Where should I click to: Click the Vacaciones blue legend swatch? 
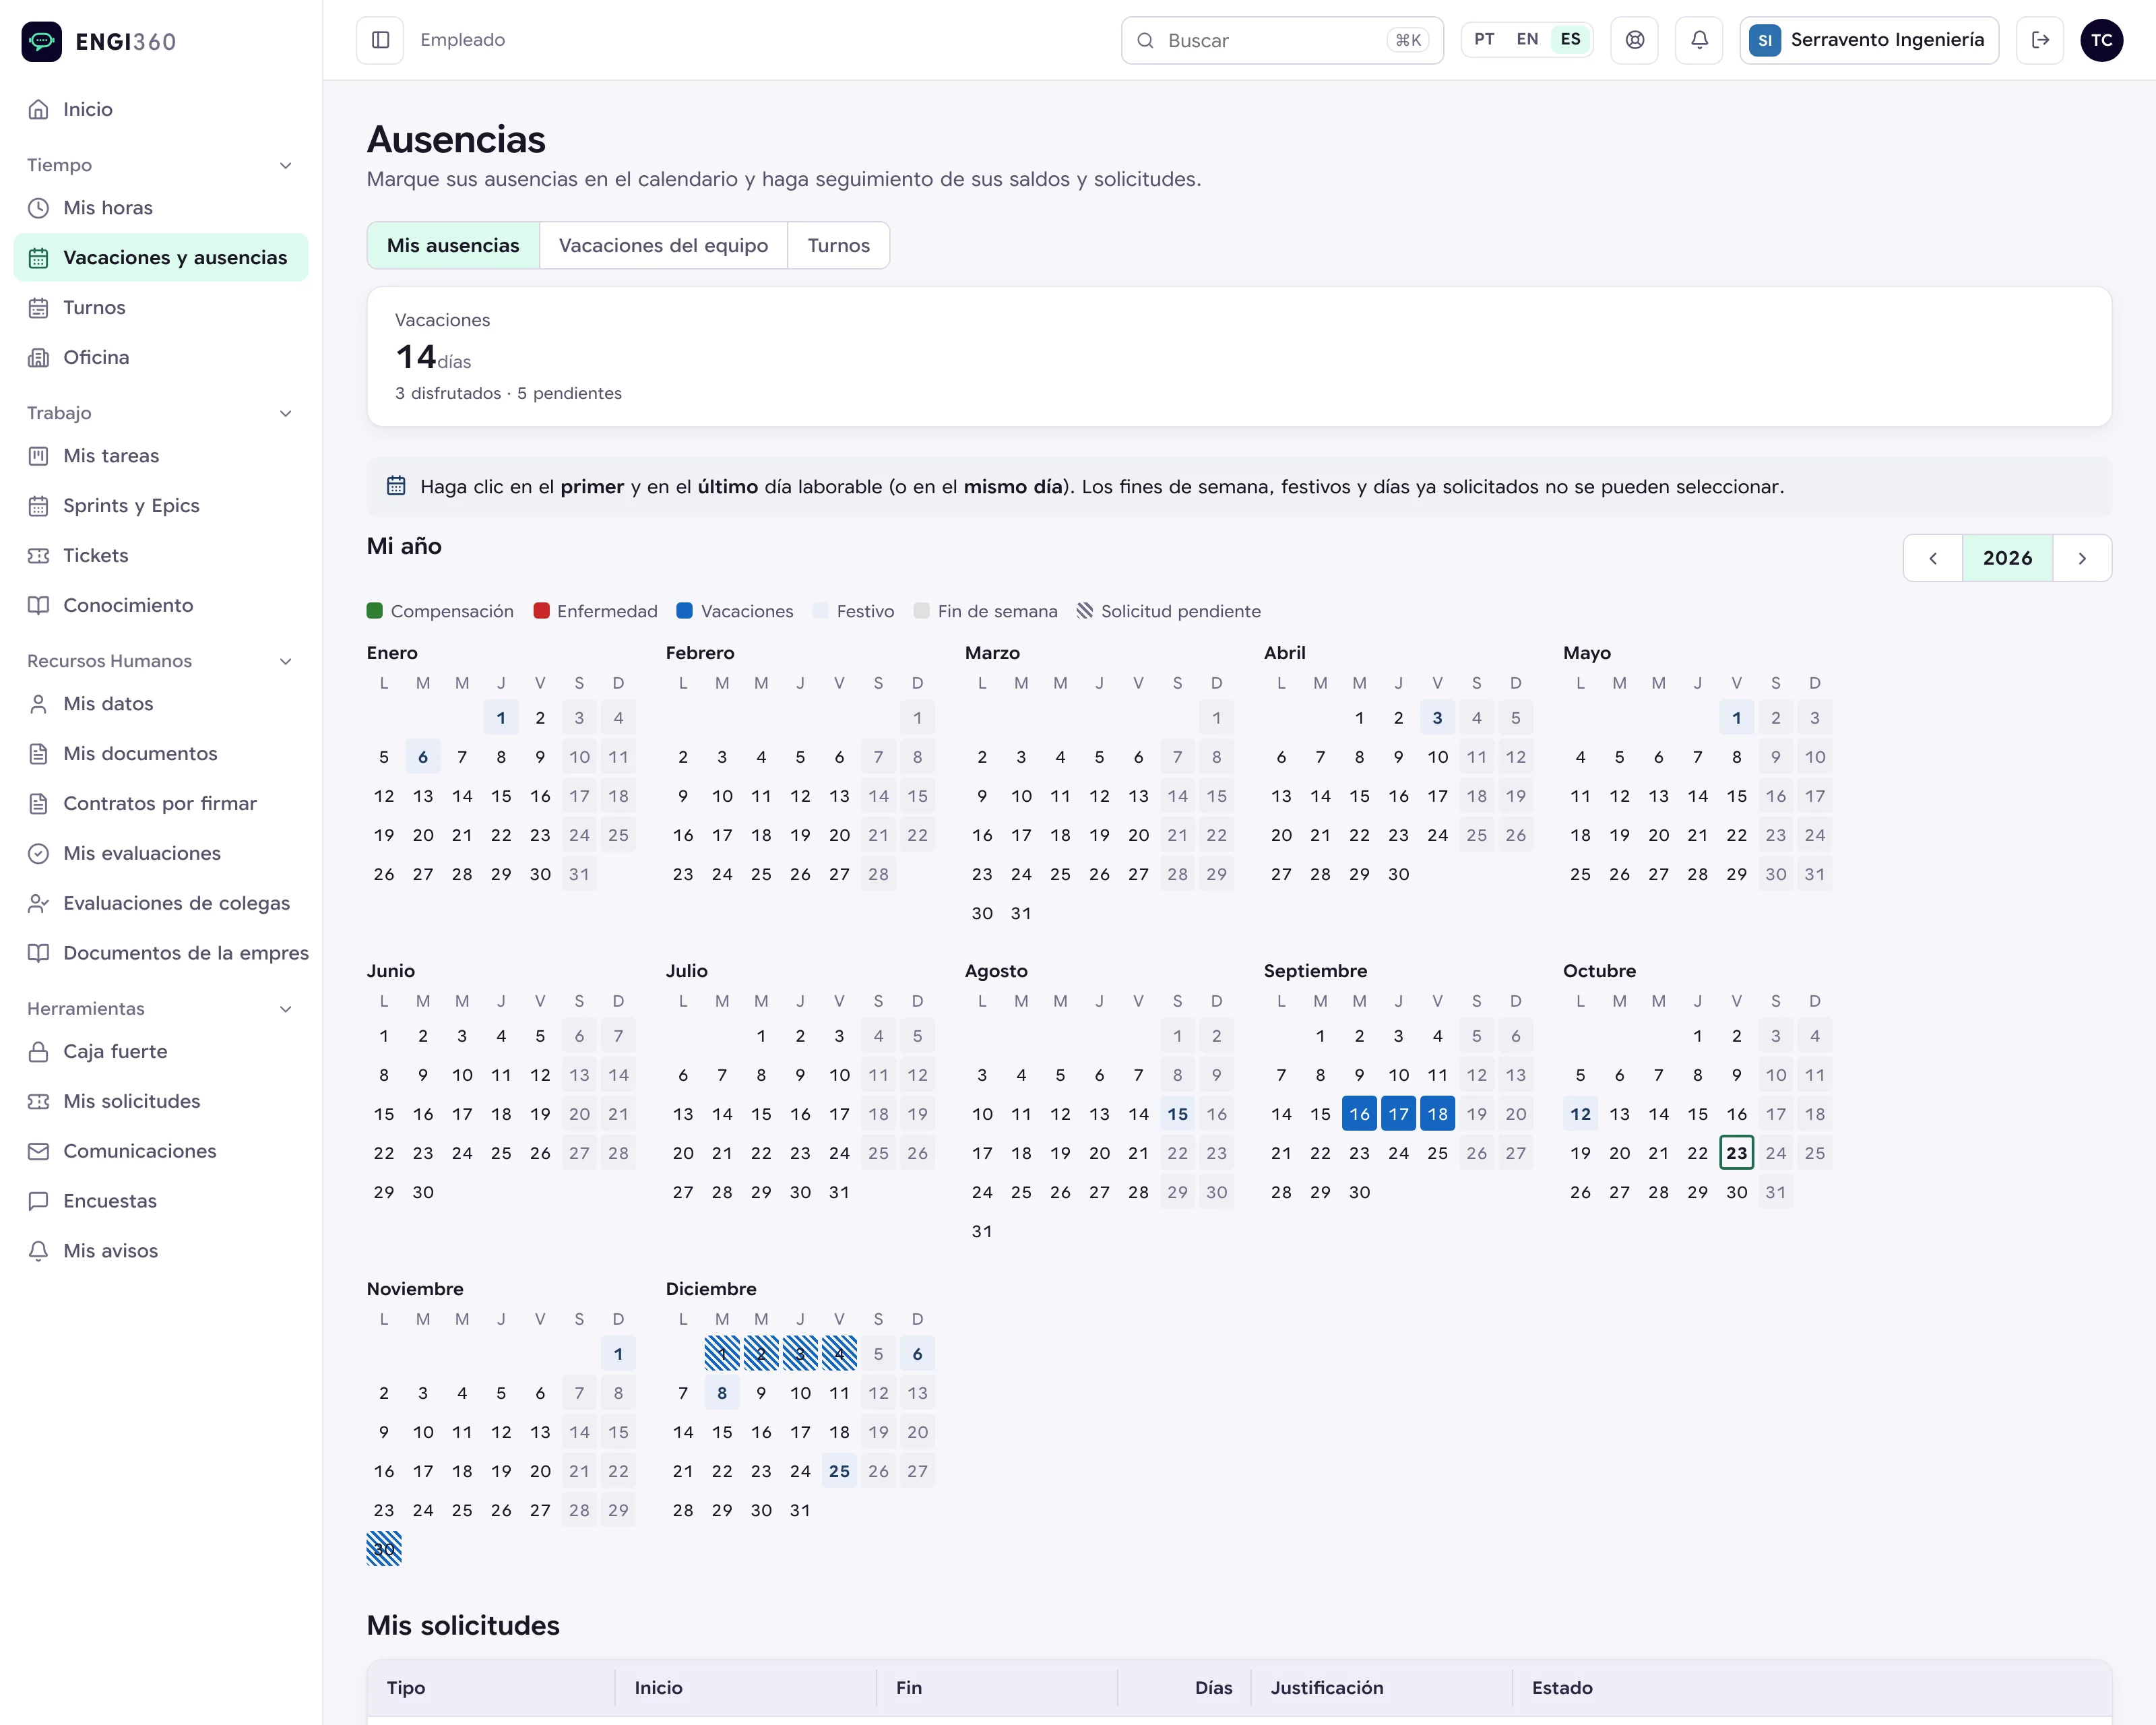point(684,611)
